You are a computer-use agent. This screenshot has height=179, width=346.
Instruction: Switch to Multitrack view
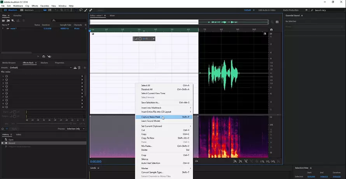[x=27, y=10]
